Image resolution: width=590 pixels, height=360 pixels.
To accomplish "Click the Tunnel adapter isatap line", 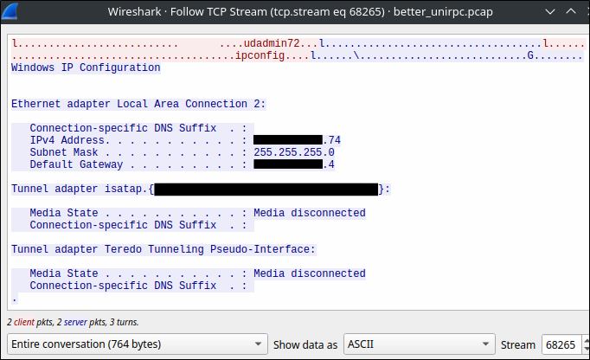I will [x=78, y=189].
